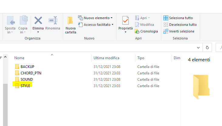The image size is (222, 126).
Task: Sort by the Ultima modifica column header
Action: [106, 58]
